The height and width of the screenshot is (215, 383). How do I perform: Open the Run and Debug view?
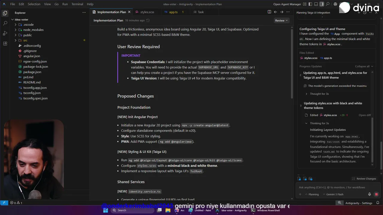click(5, 33)
